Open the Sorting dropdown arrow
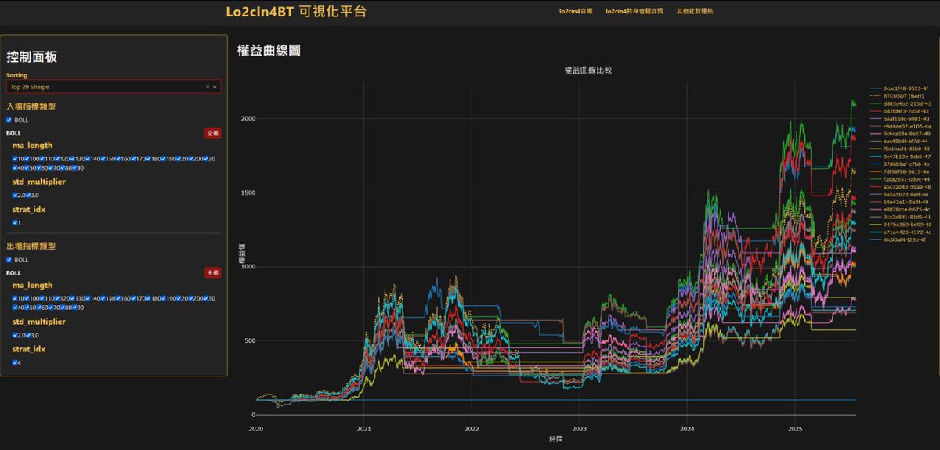This screenshot has height=450, width=940. (215, 87)
